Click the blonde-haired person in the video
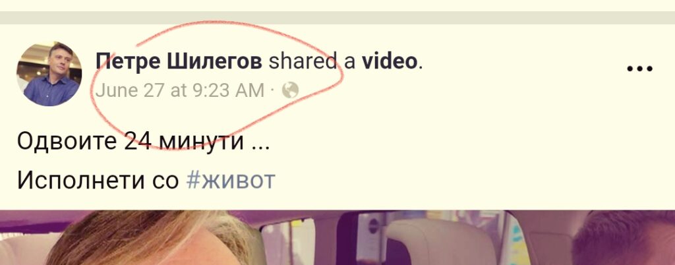Screen dimensions: 675x265 146,239
